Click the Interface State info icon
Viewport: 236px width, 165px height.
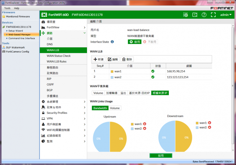point(112,42)
